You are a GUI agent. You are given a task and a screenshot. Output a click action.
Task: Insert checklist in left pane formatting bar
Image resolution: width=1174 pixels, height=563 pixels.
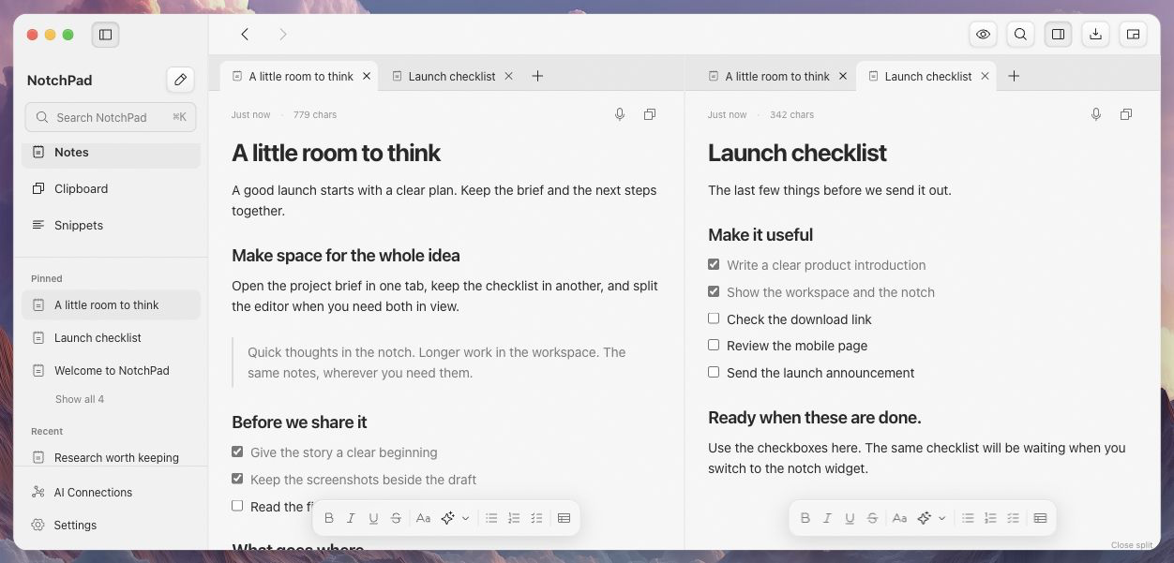[536, 518]
